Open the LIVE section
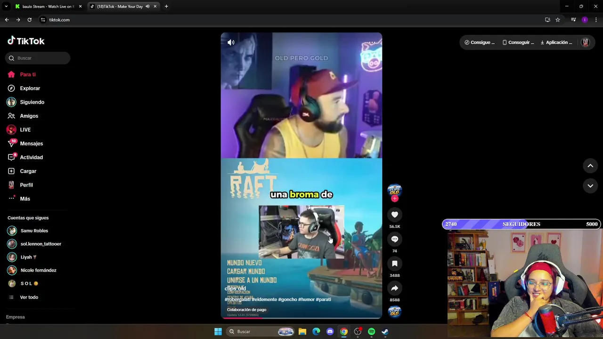This screenshot has height=339, width=603. click(19, 129)
